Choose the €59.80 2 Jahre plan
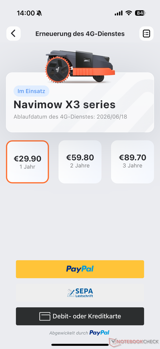 point(80,162)
